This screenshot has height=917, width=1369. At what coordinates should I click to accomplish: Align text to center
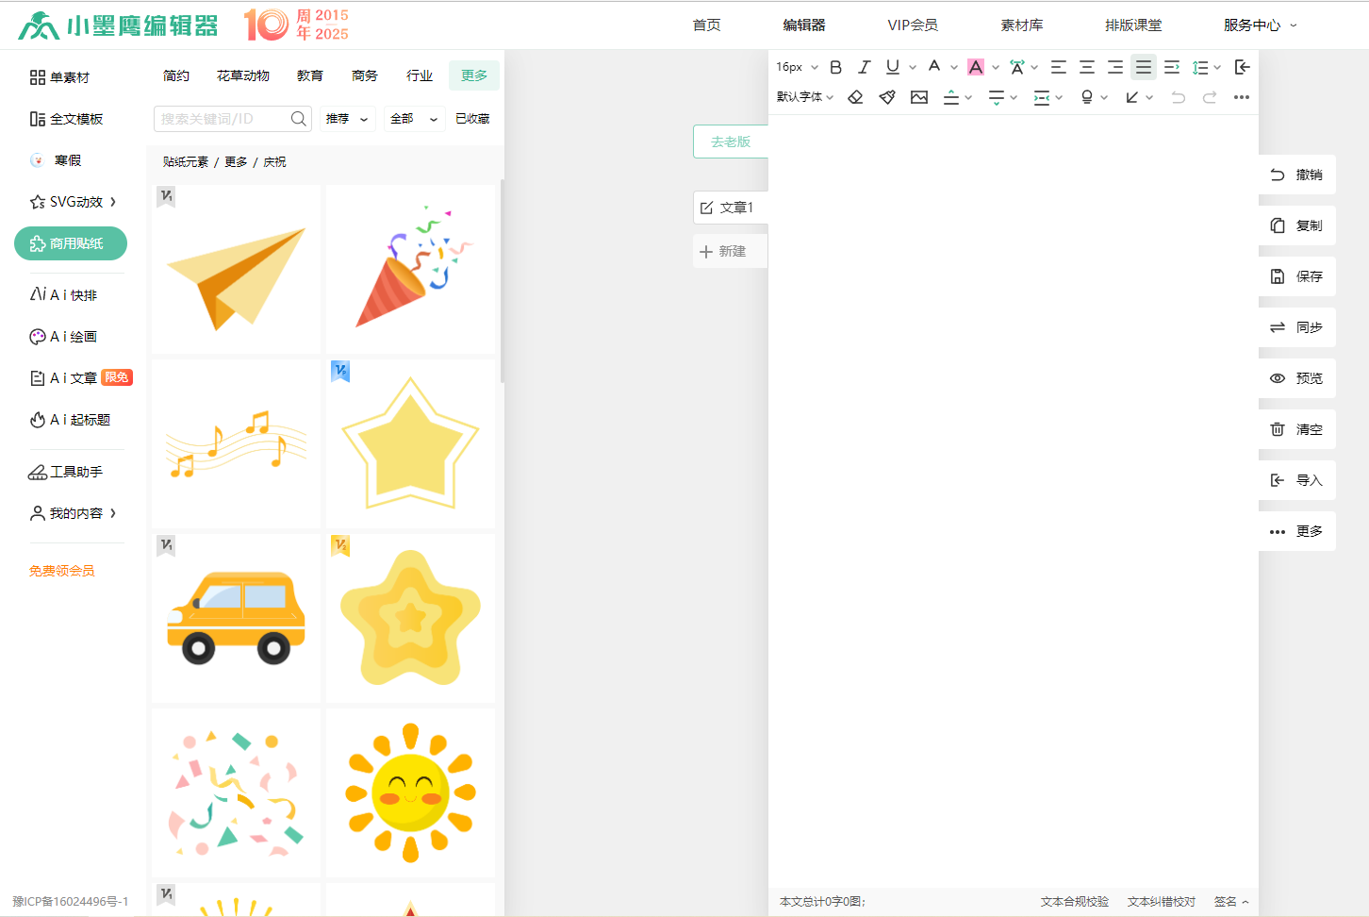pyautogui.click(x=1086, y=67)
